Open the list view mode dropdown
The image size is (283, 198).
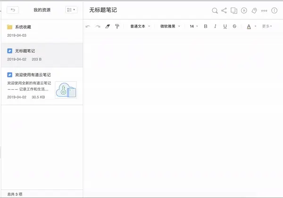tap(71, 10)
